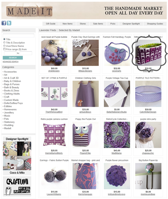This screenshot has height=199, width=168.
Task: Open the Poppy the Purple Owl thumbnail
Action: point(85,135)
